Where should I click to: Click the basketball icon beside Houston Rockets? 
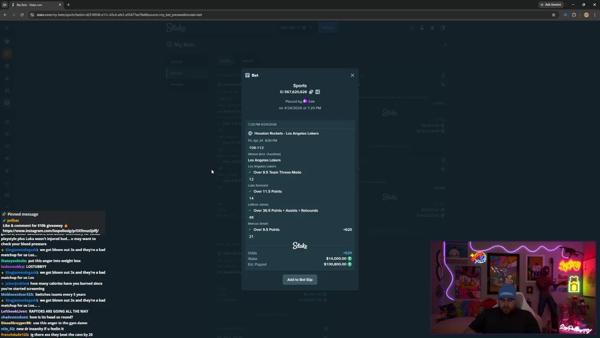(250, 133)
